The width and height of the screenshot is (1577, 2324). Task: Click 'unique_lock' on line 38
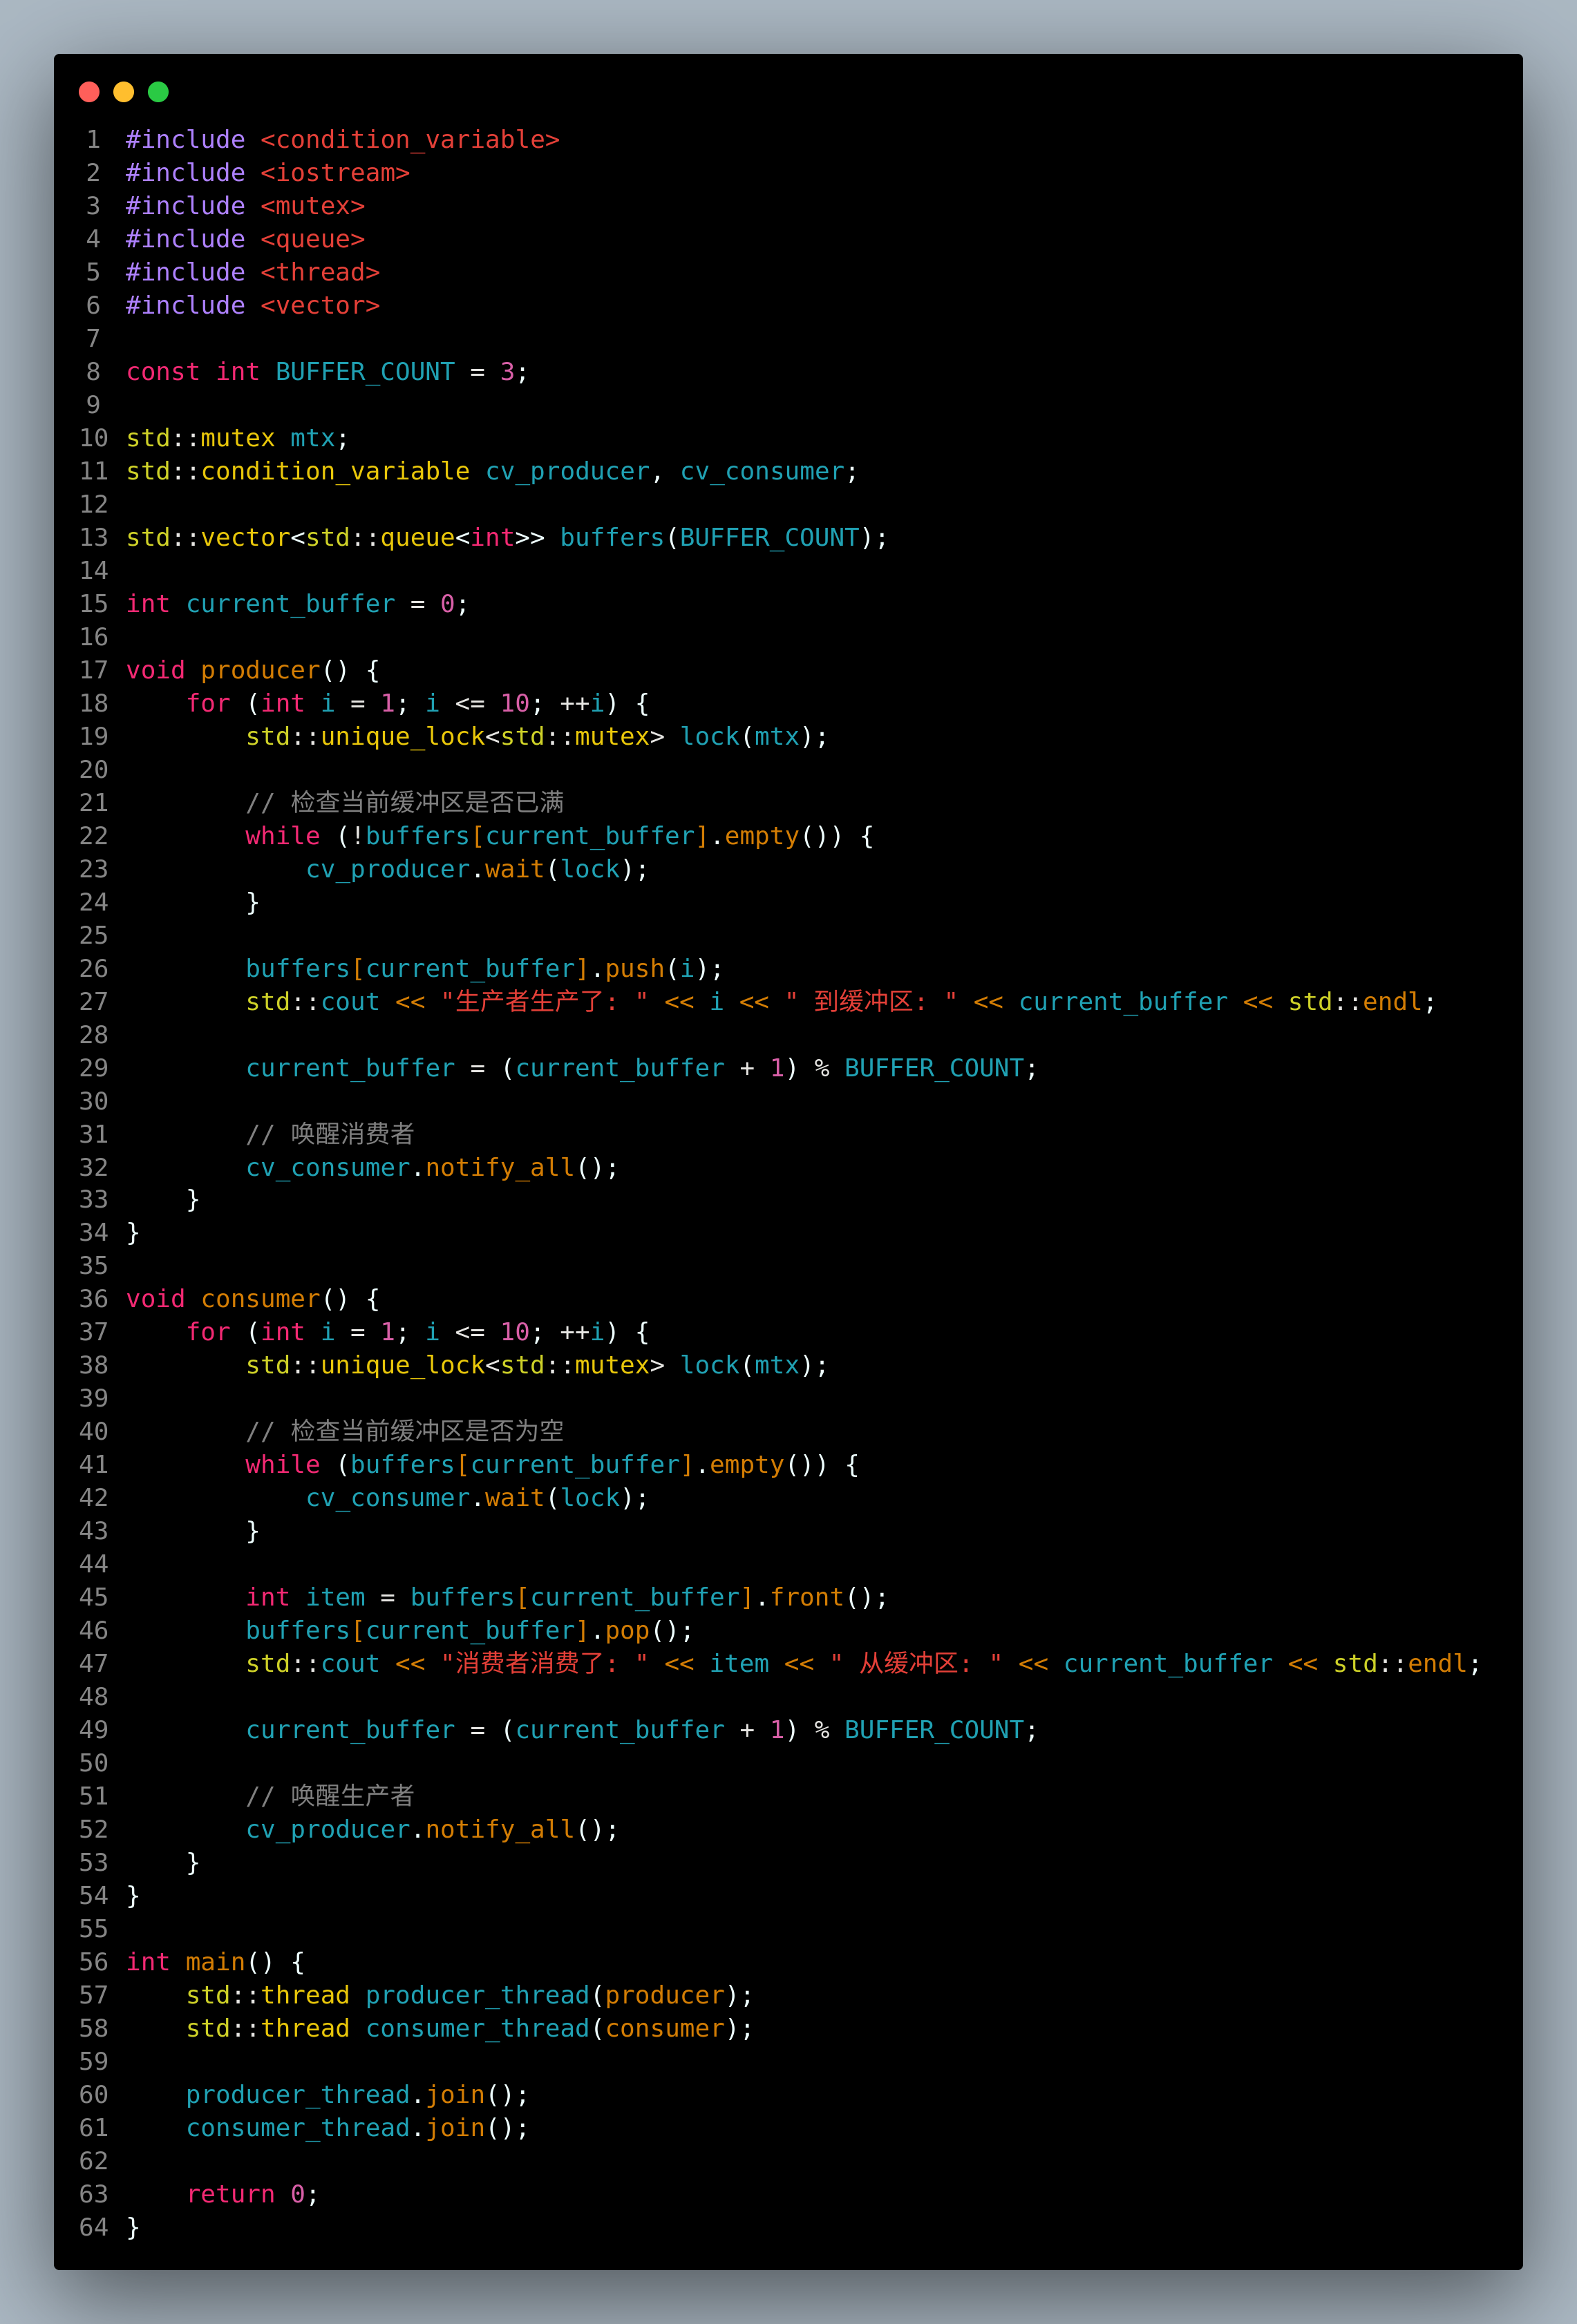403,1365
